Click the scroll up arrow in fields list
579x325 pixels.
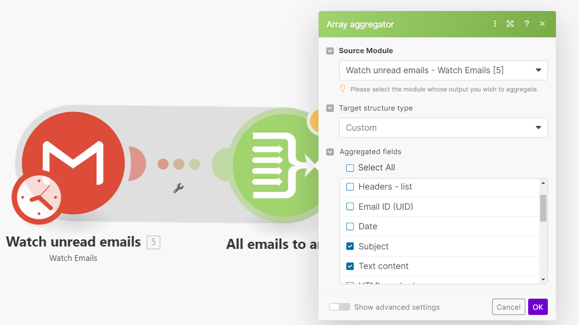543,182
